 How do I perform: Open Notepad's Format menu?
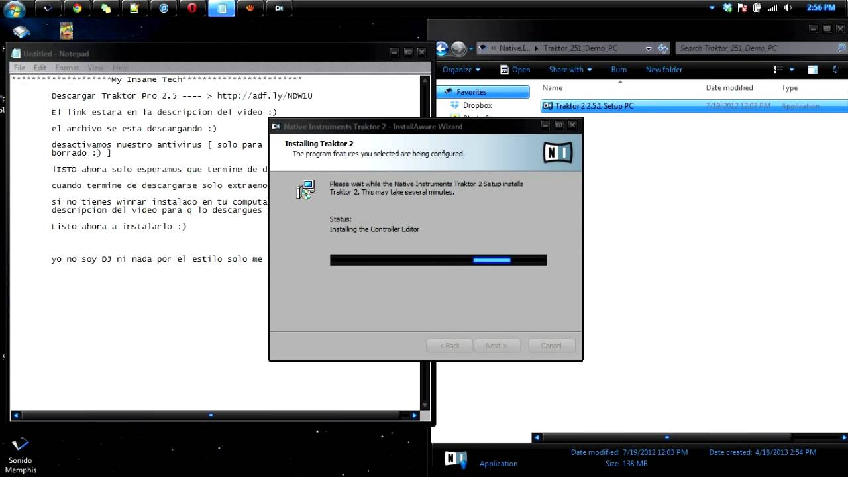(67, 68)
